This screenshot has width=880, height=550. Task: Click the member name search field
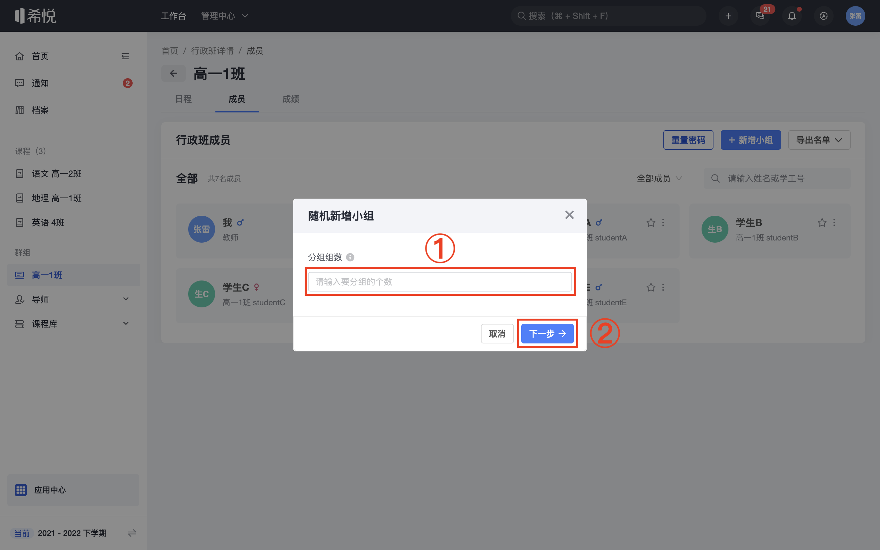click(777, 179)
